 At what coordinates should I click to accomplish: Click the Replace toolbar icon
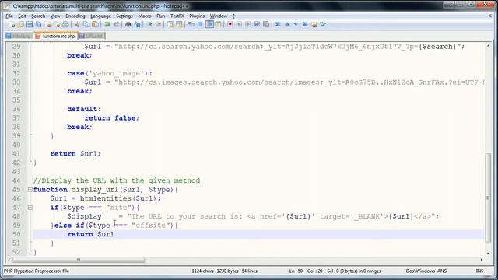coord(137,24)
